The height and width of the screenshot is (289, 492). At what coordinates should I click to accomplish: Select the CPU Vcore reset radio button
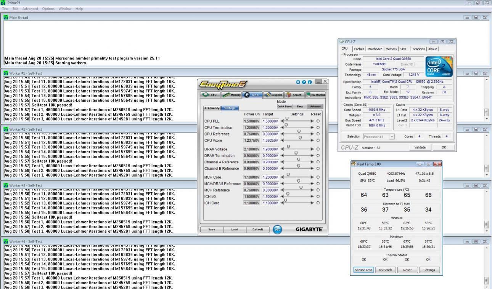click(x=318, y=141)
